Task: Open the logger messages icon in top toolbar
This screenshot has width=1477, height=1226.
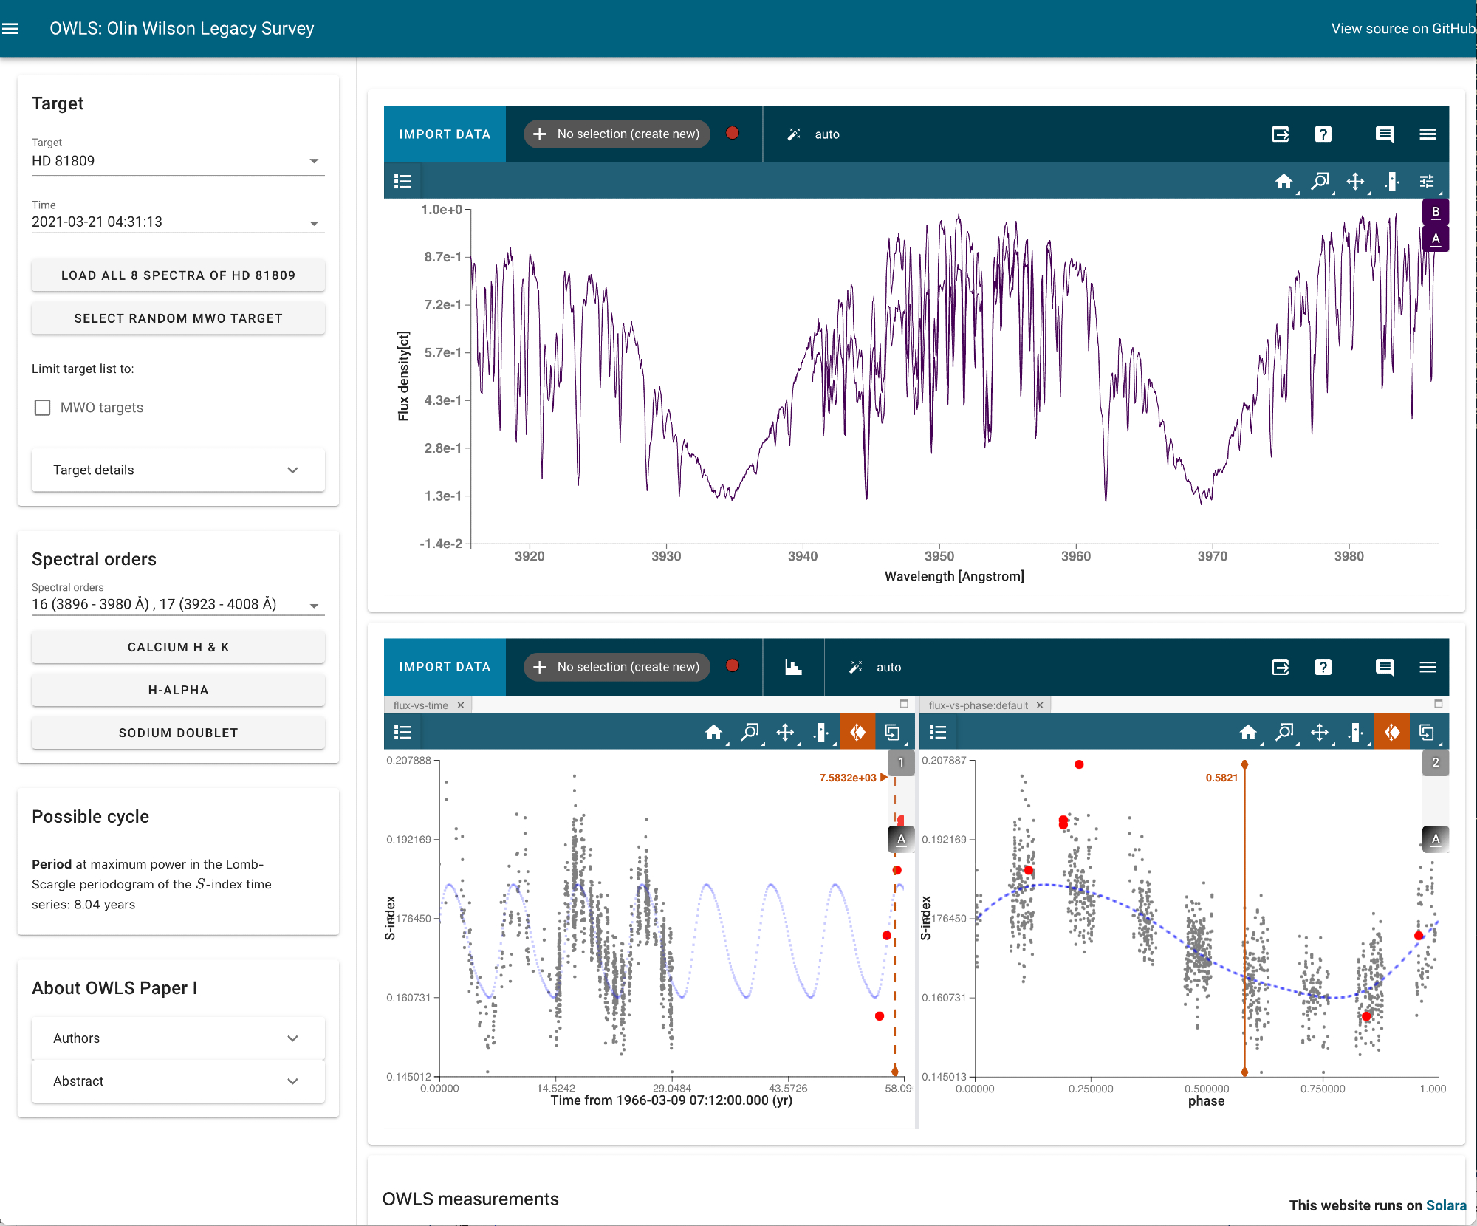Action: [1385, 134]
